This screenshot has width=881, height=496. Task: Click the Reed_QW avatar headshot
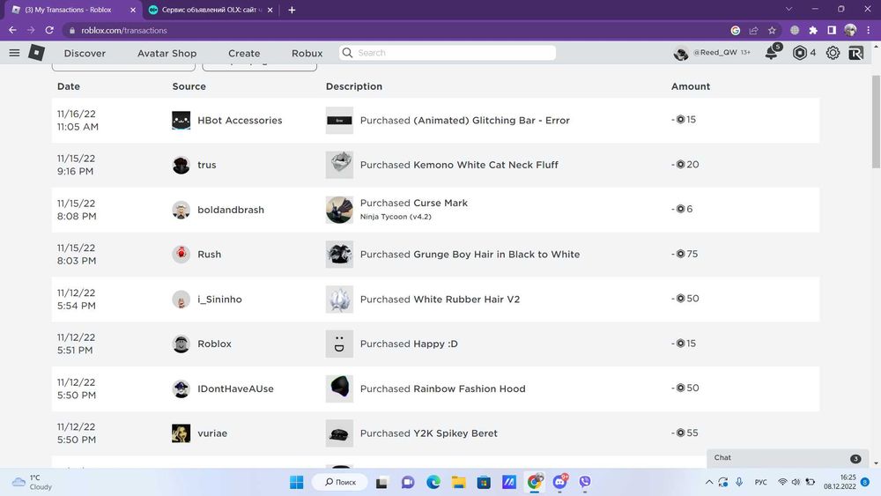[681, 53]
